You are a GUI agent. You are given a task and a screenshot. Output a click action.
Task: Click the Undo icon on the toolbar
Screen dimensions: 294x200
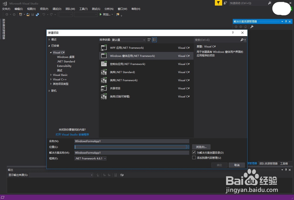(x=44, y=14)
